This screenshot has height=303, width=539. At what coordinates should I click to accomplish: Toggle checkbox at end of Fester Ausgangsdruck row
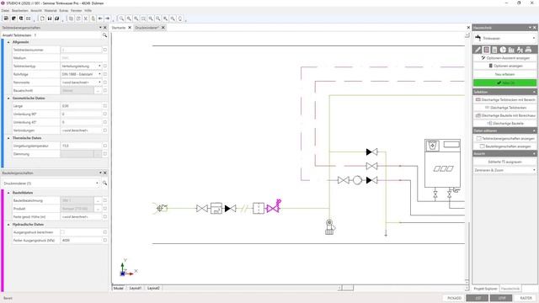coord(105,241)
